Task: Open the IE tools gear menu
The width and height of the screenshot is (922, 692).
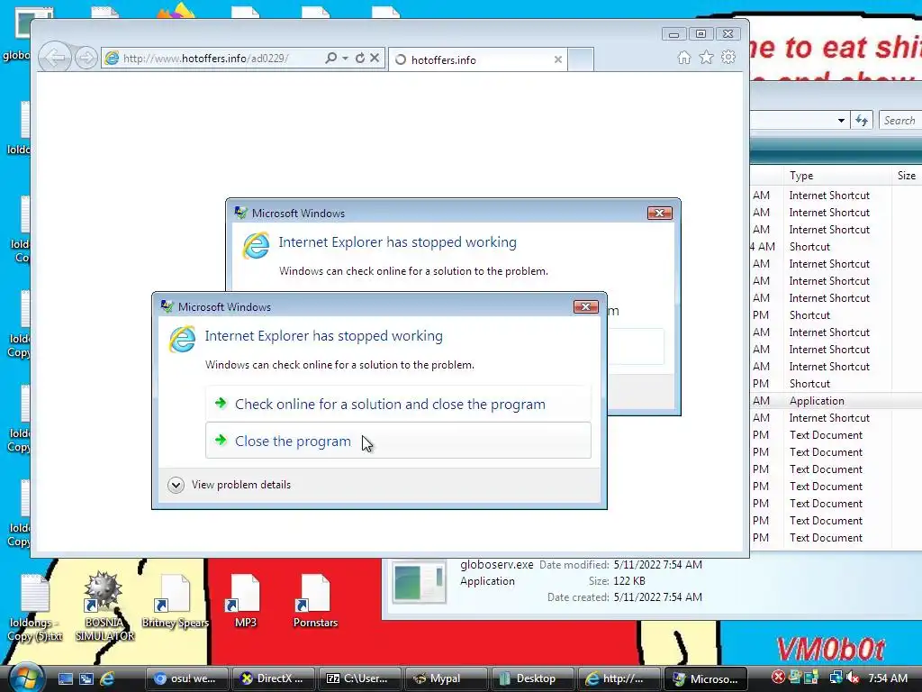Action: [728, 57]
